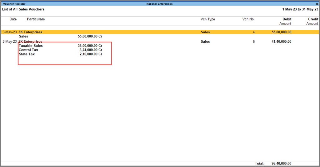Click the Particulars column header
Viewport: 320px width, 167px height.
36,19
